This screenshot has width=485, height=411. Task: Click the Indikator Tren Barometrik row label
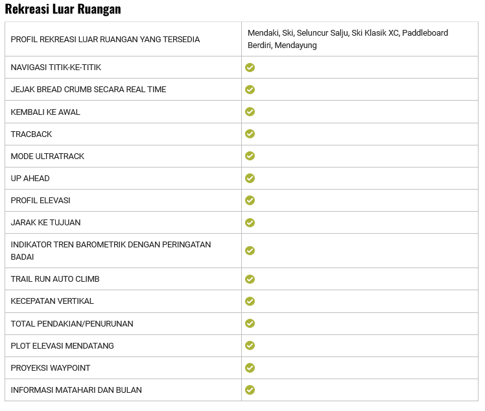tap(110, 251)
